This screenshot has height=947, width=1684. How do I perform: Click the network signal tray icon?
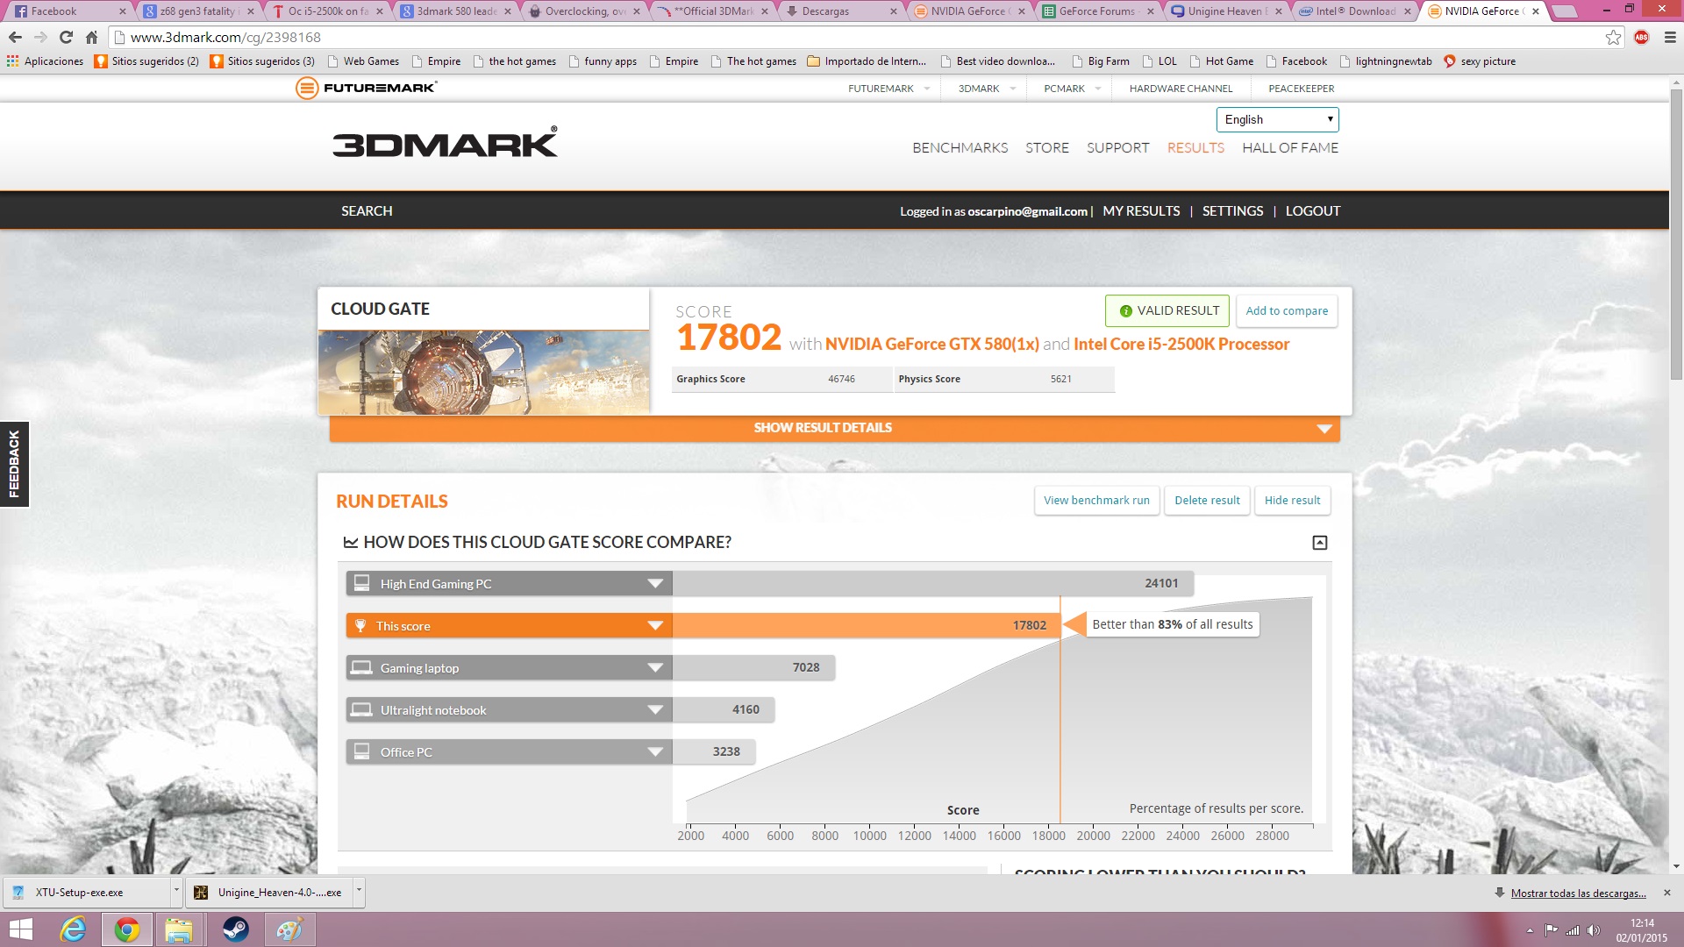[1573, 930]
